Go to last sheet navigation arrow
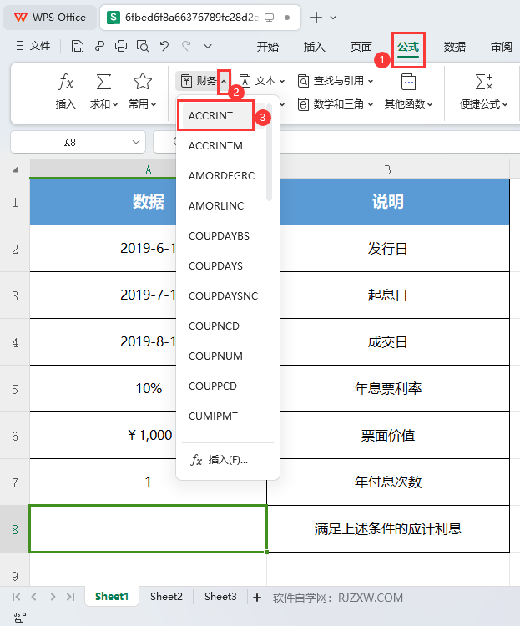 pos(71,597)
